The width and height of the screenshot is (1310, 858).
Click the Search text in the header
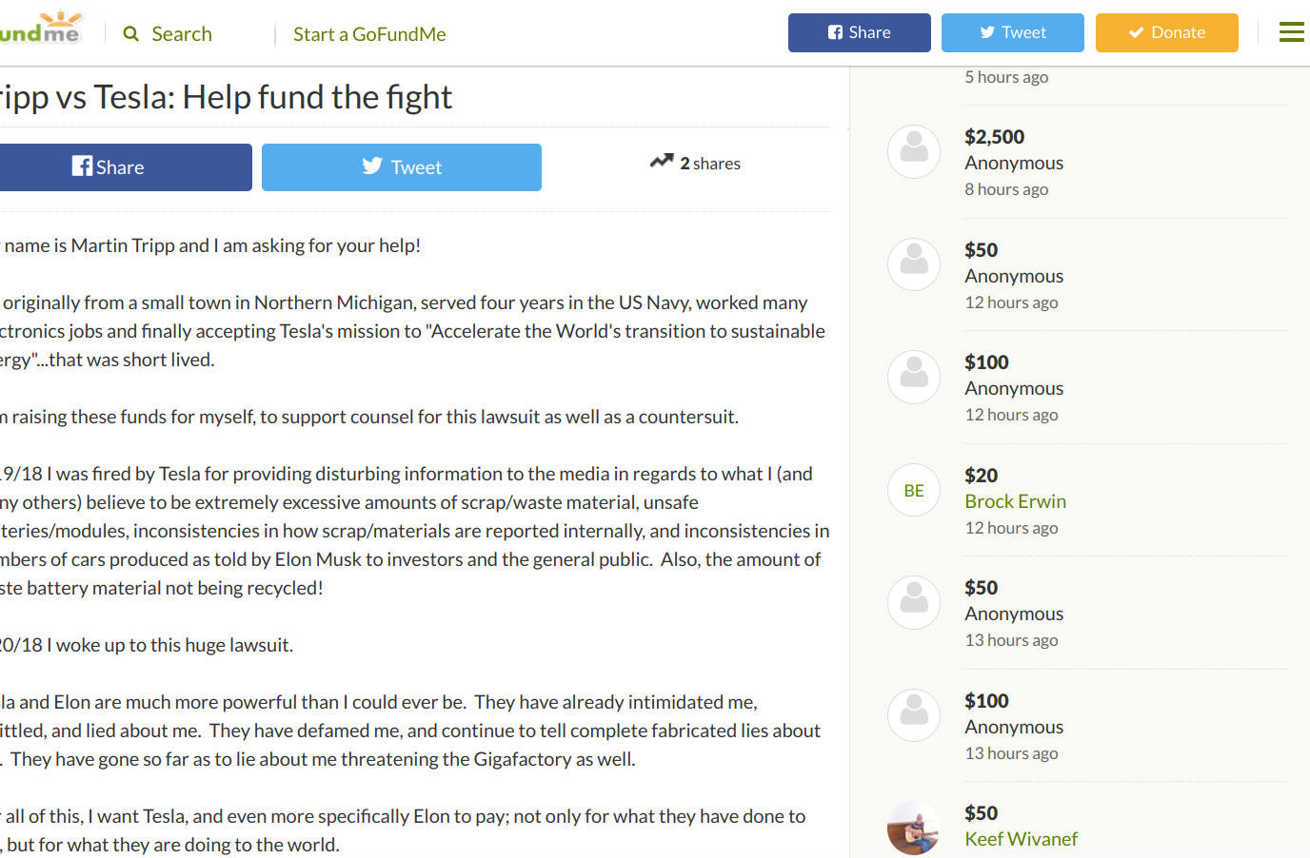click(x=182, y=34)
